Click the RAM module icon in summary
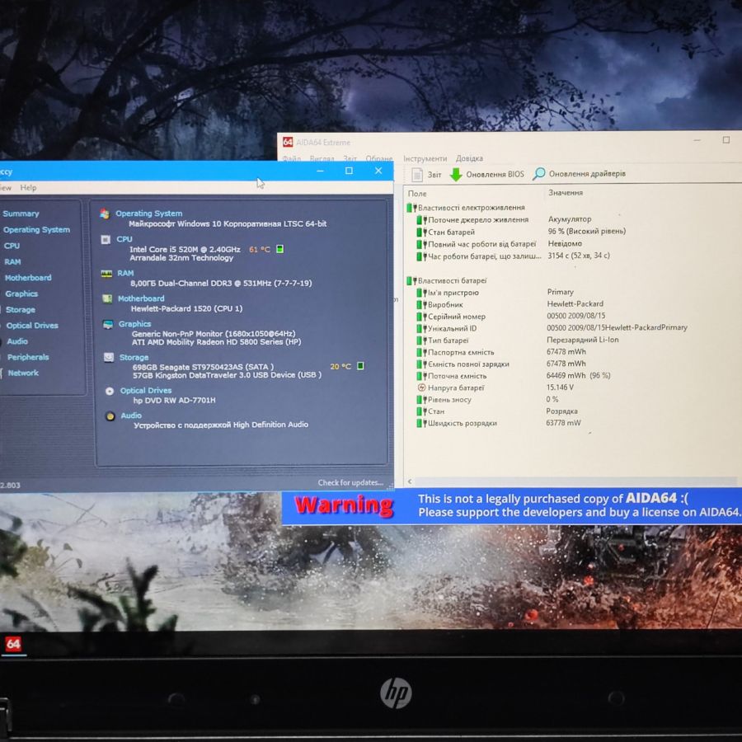The height and width of the screenshot is (742, 742). tap(107, 274)
